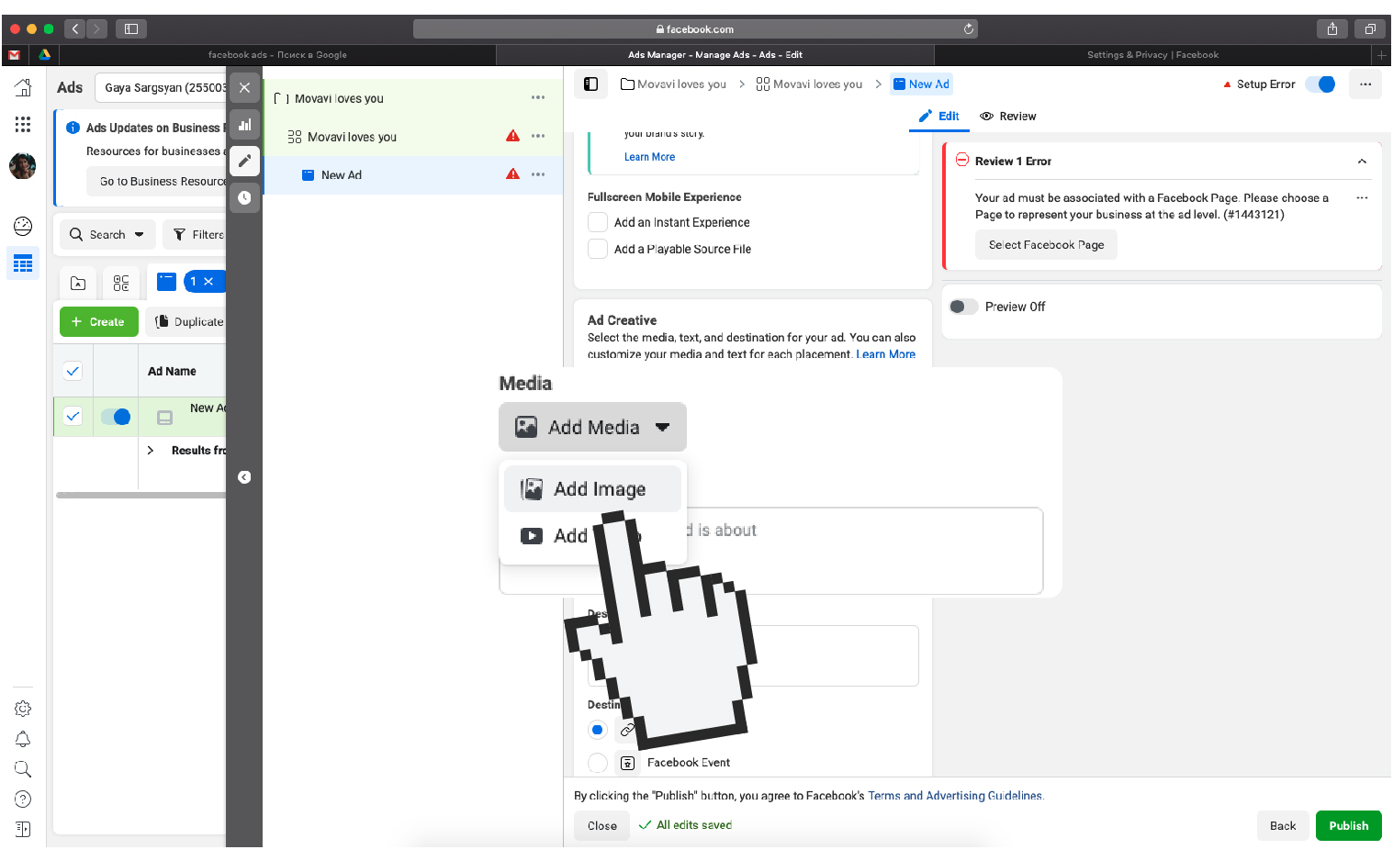The height and width of the screenshot is (861, 1393).
Task: Toggle the ad on/off switch near Setup Error
Action: 1321,84
